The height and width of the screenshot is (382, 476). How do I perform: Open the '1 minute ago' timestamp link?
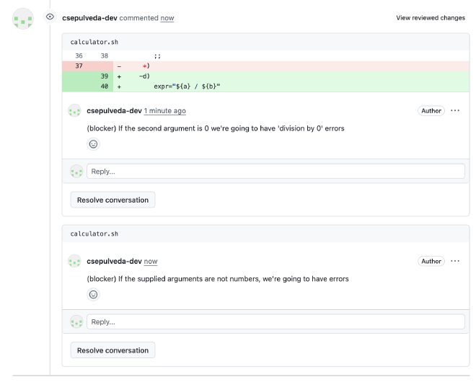[x=165, y=111]
